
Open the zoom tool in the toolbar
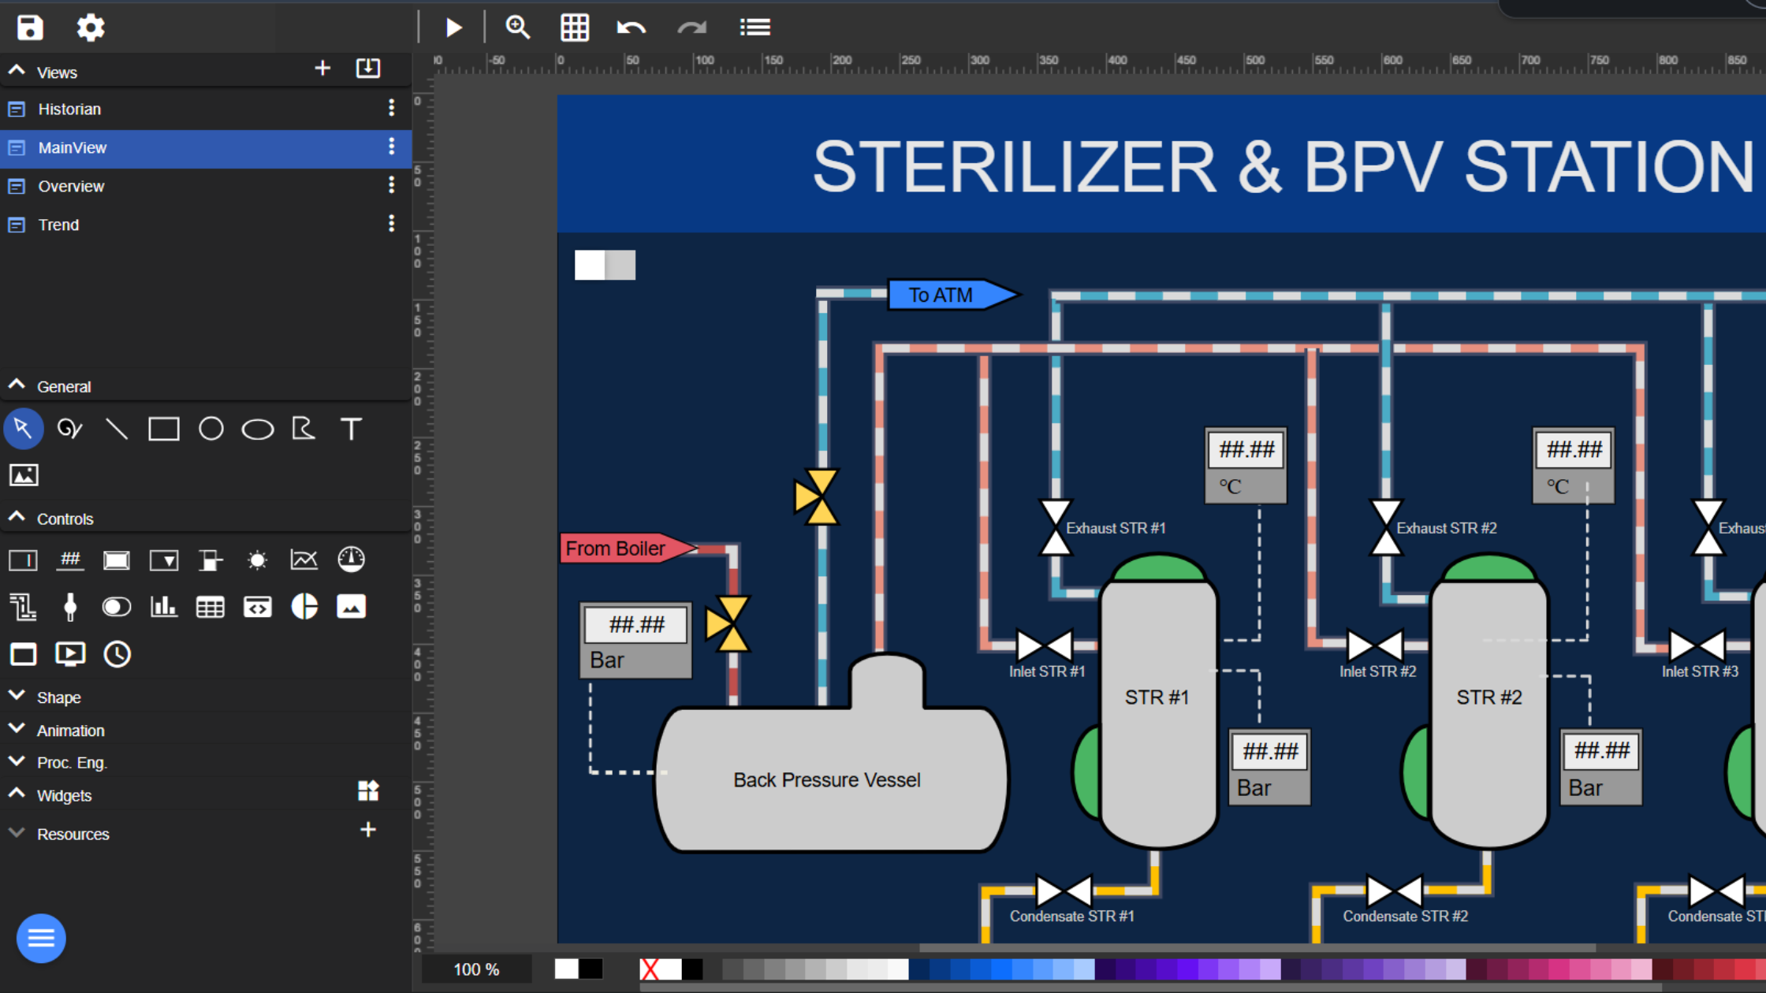pyautogui.click(x=518, y=27)
